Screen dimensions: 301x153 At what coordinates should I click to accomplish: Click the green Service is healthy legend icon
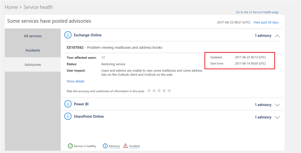pos(70,146)
